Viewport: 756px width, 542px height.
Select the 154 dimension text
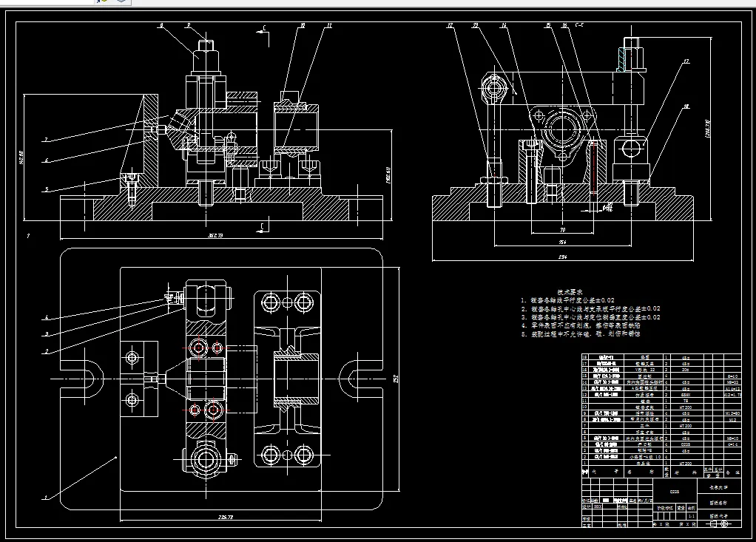[x=563, y=242]
